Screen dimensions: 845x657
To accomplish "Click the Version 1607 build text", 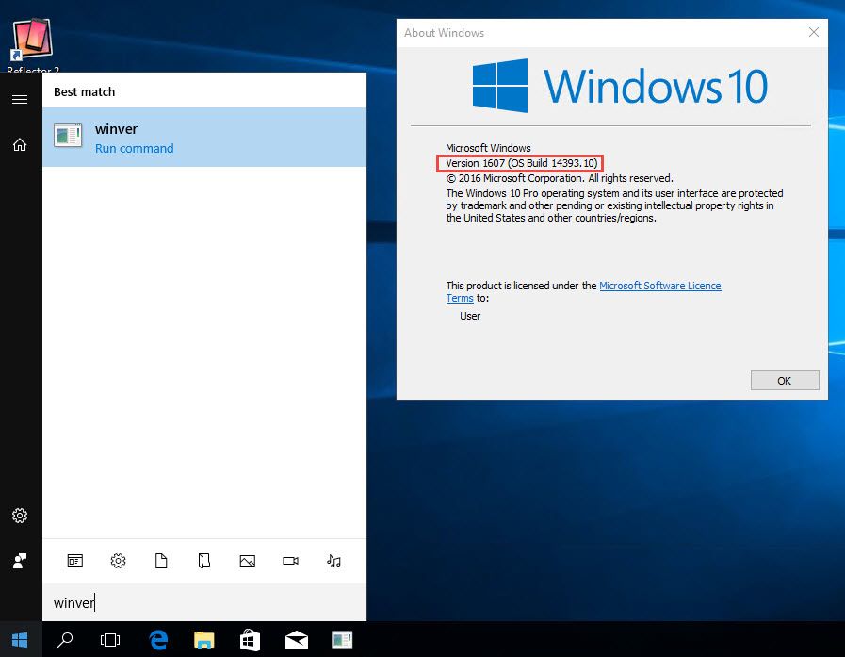I will pyautogui.click(x=521, y=163).
